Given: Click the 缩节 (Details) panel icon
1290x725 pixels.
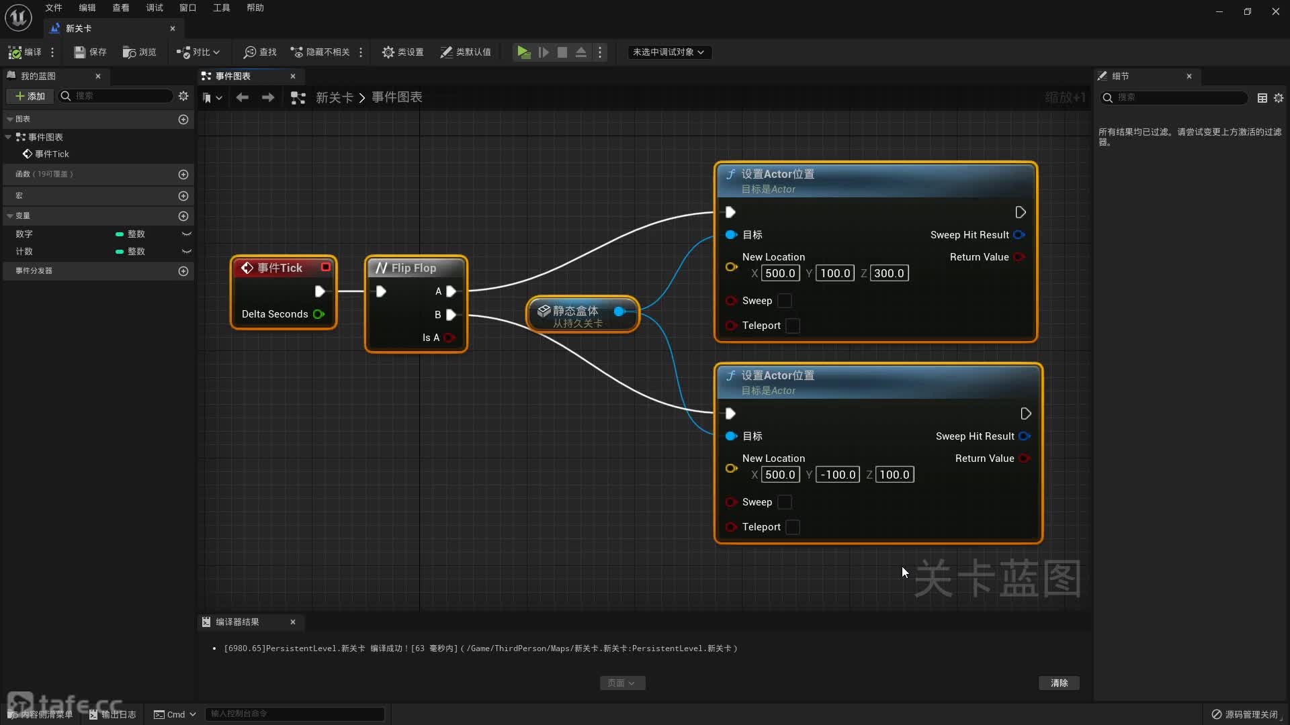Looking at the screenshot, I should pos(1102,75).
